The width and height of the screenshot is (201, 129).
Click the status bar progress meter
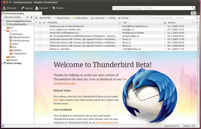154,126
